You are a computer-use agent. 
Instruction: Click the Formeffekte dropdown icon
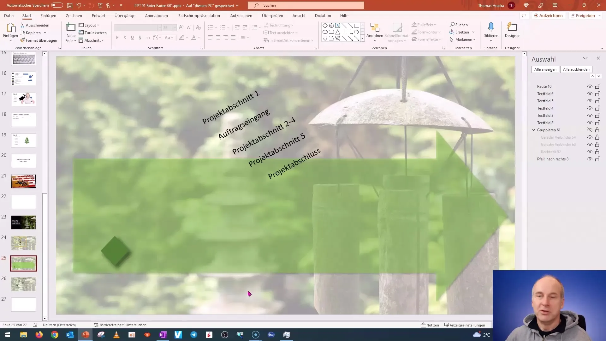point(440,39)
